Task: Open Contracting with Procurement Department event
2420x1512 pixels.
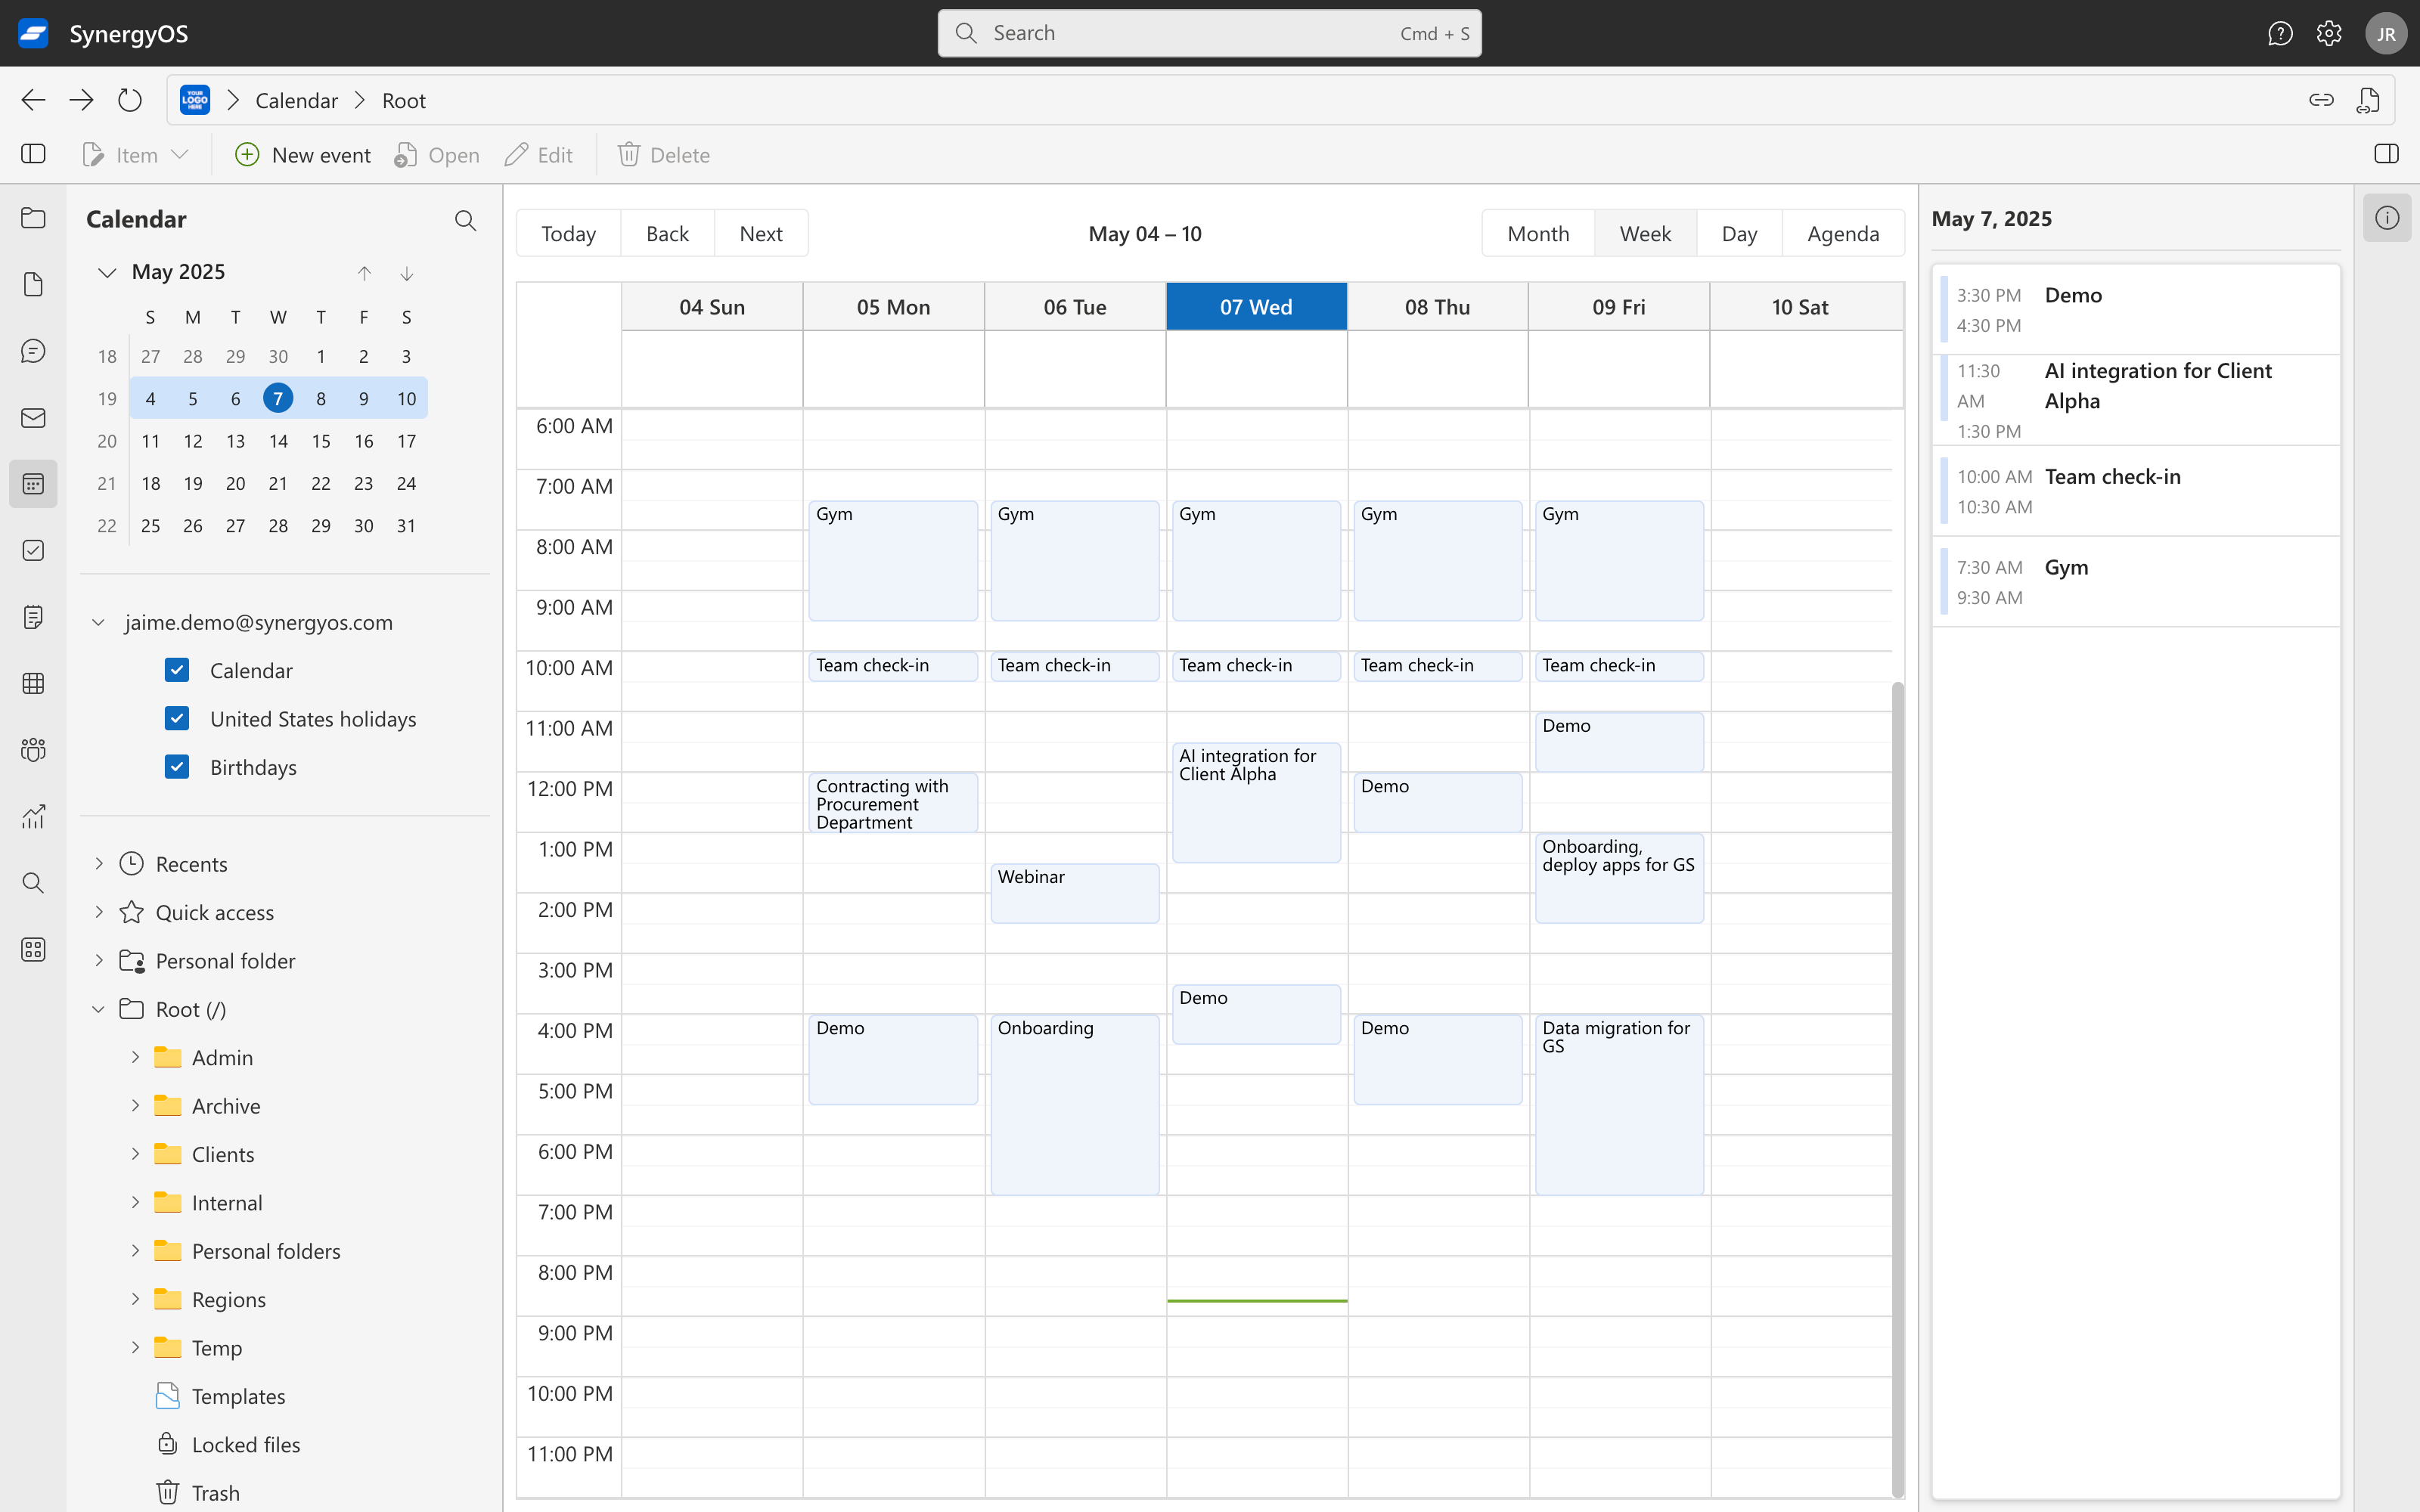Action: pyautogui.click(x=893, y=803)
